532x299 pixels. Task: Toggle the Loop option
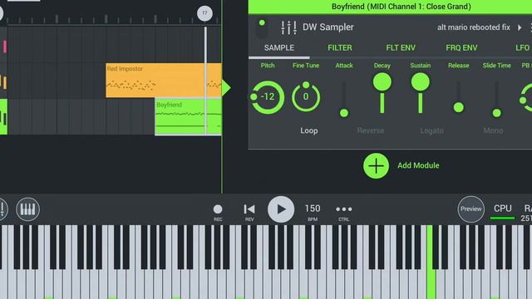tap(308, 130)
